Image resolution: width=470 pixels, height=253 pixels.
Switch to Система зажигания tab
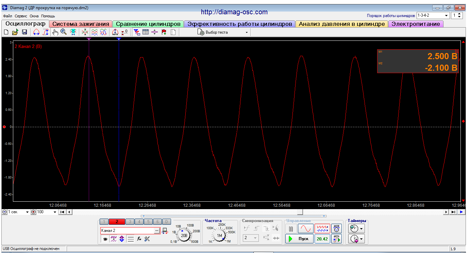[81, 24]
